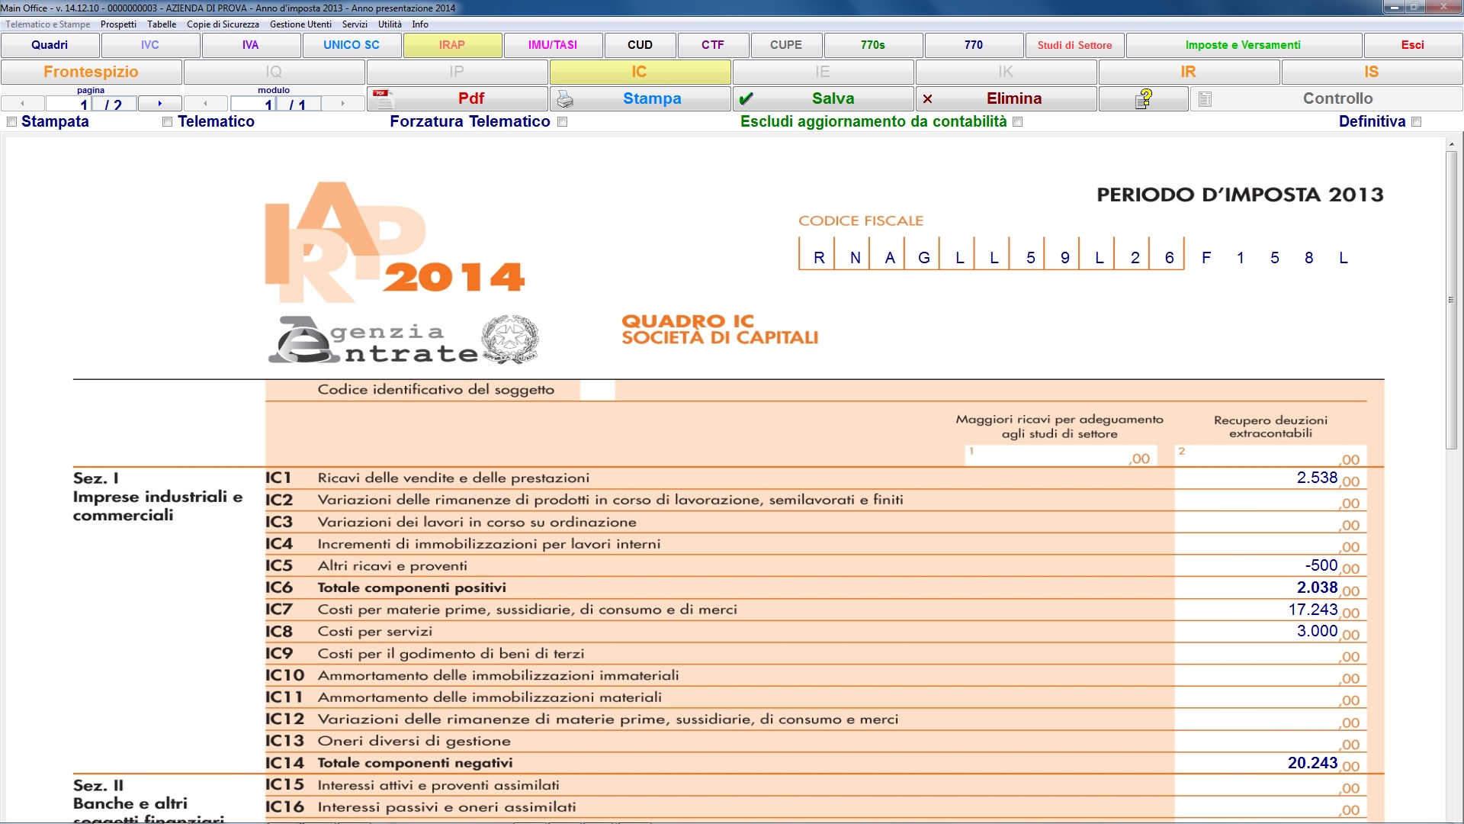
Task: Open the UNICO SC module
Action: pyautogui.click(x=352, y=45)
